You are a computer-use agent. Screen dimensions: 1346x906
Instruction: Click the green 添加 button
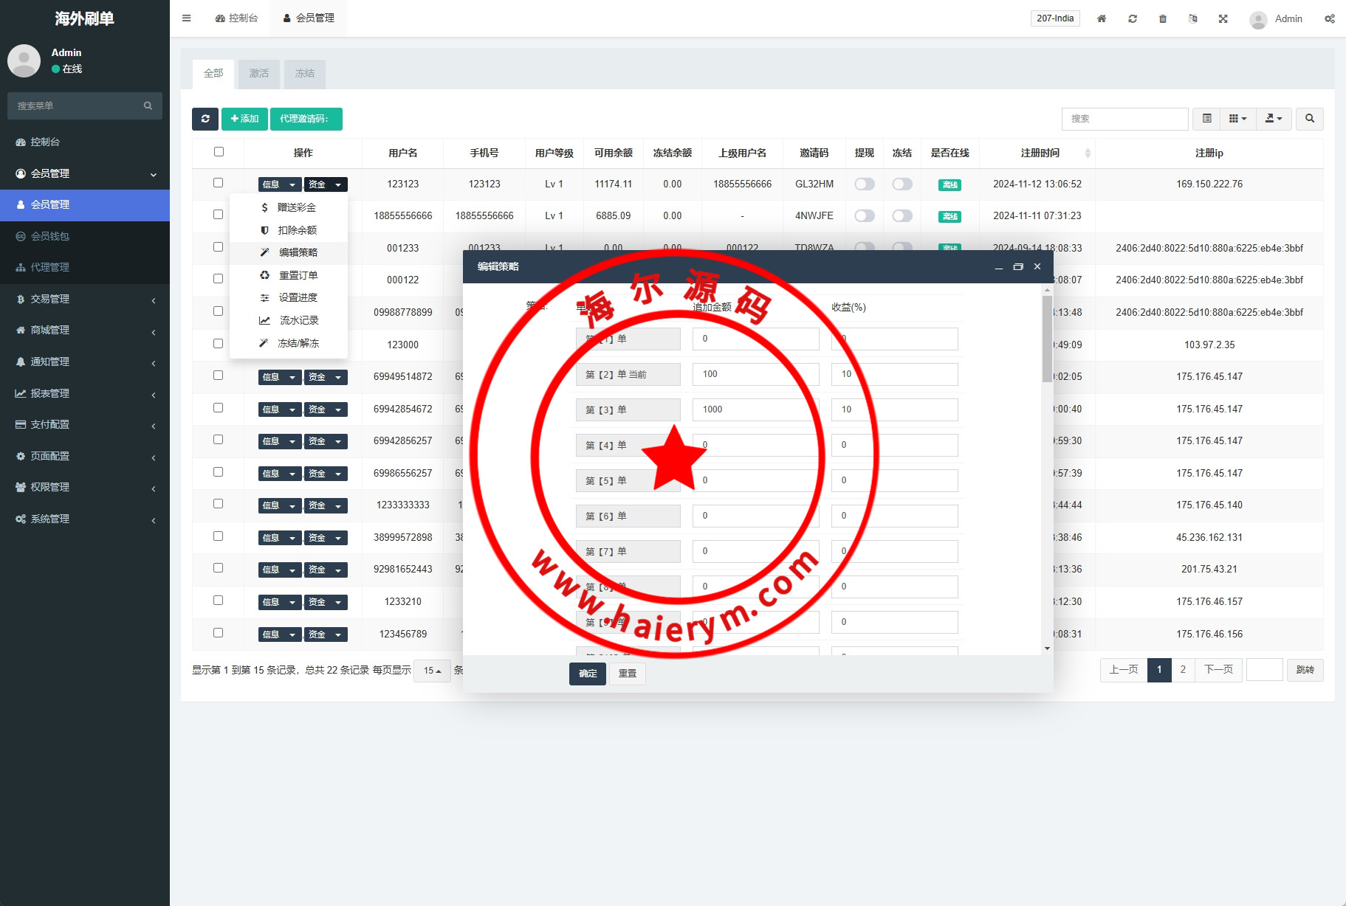pyautogui.click(x=244, y=119)
